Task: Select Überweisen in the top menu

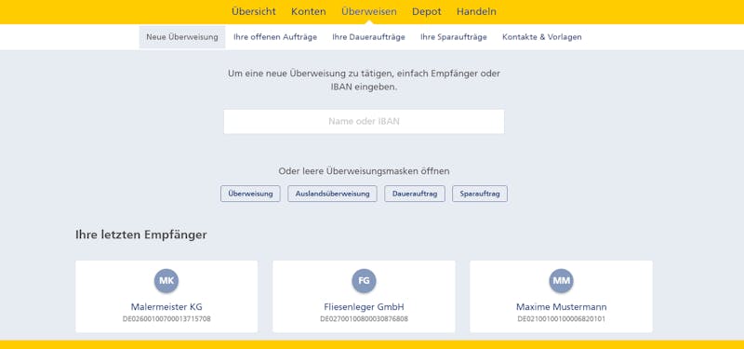Action: 368,11
